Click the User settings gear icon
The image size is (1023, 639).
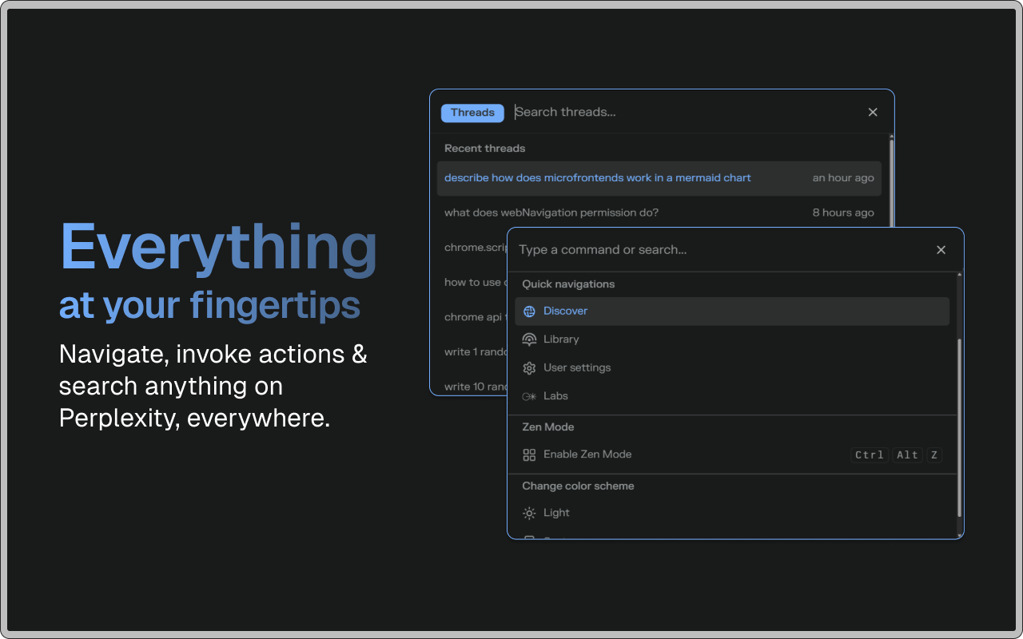click(x=529, y=368)
